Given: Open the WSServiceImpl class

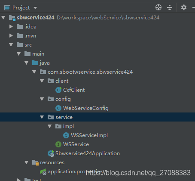Looking at the screenshot, I should point(89,135).
